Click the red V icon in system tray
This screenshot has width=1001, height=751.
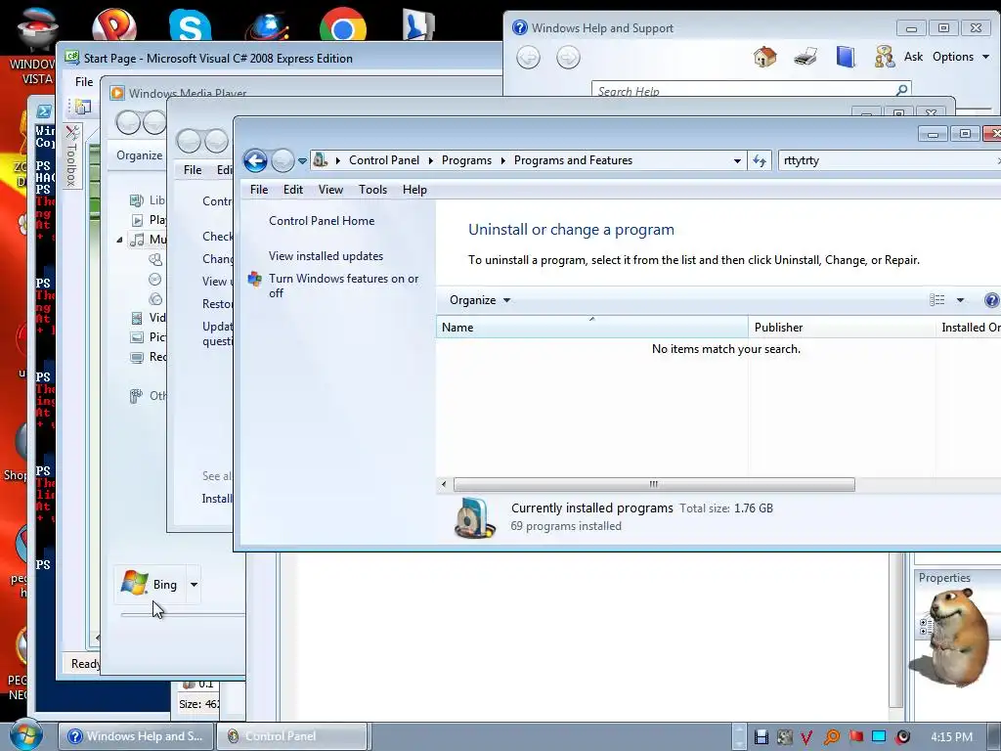pyautogui.click(x=806, y=737)
